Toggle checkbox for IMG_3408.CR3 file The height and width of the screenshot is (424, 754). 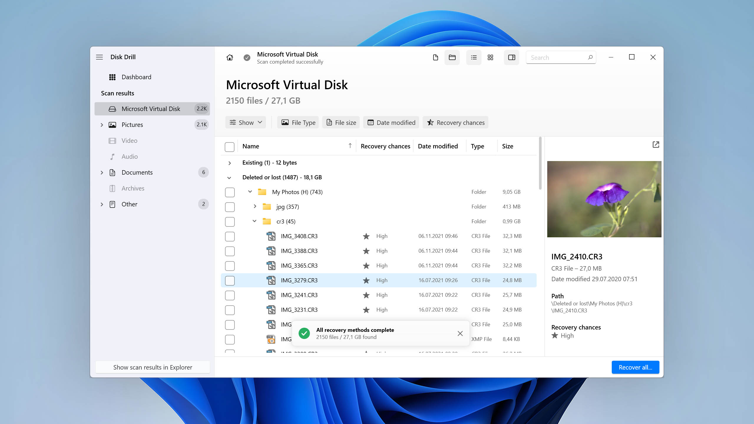pyautogui.click(x=229, y=236)
